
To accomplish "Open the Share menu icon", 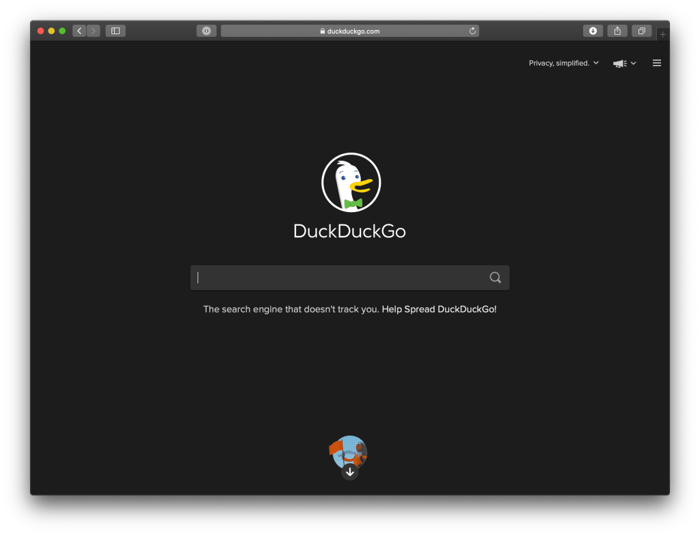I will click(617, 31).
